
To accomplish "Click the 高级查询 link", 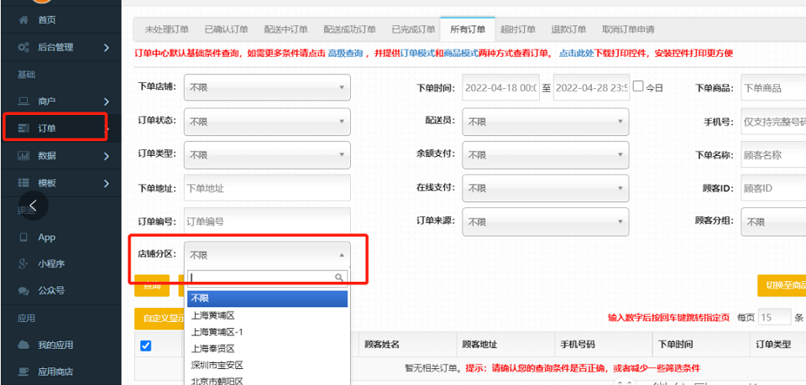I will [345, 54].
